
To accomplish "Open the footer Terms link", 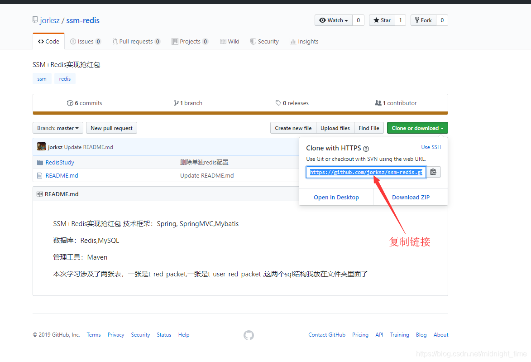I will [94, 335].
